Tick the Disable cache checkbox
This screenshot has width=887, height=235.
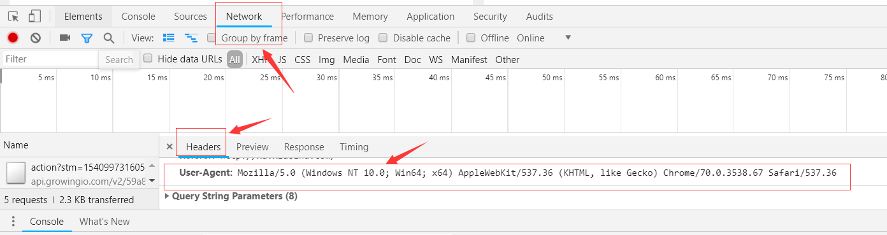pyautogui.click(x=383, y=38)
